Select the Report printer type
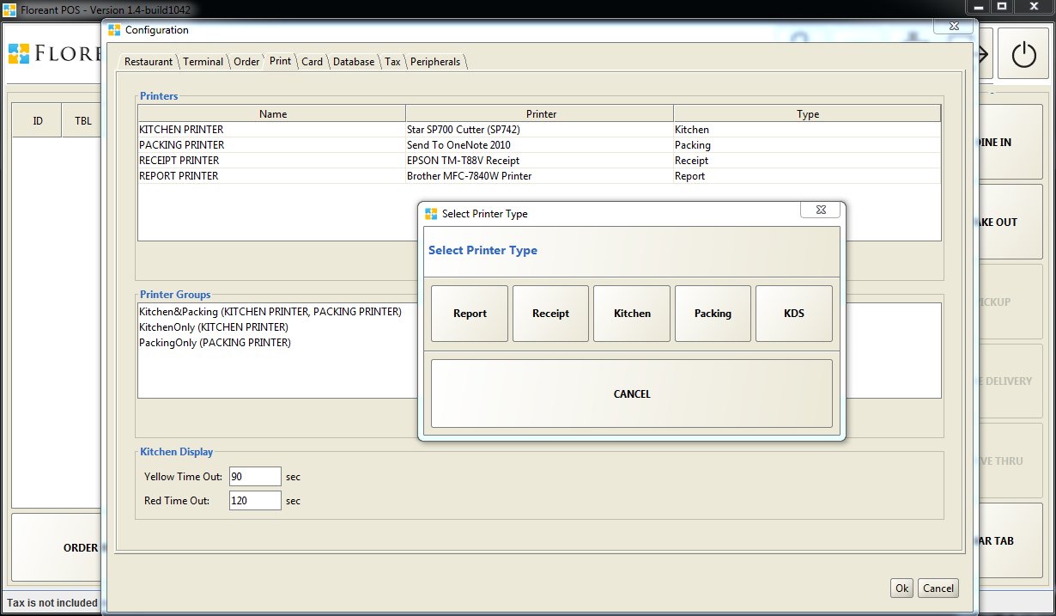The width and height of the screenshot is (1056, 616). click(469, 313)
